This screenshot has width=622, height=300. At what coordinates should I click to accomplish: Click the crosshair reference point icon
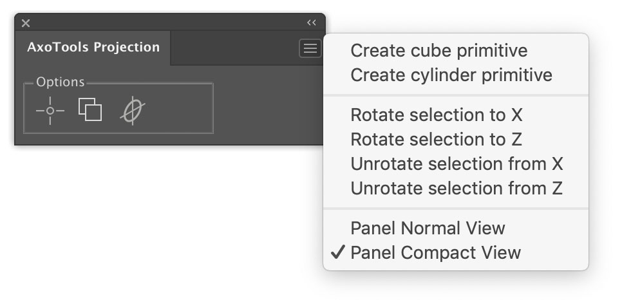[50, 111]
